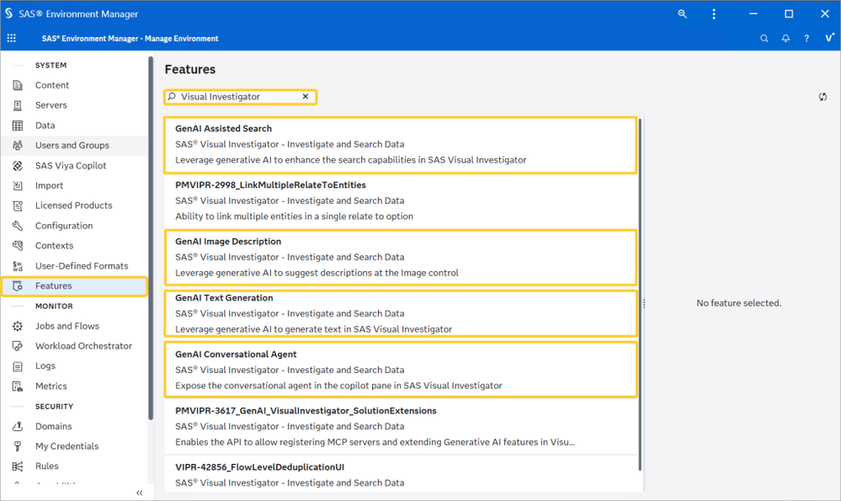Click the My Credentials key icon
This screenshot has width=841, height=501.
tap(18, 446)
